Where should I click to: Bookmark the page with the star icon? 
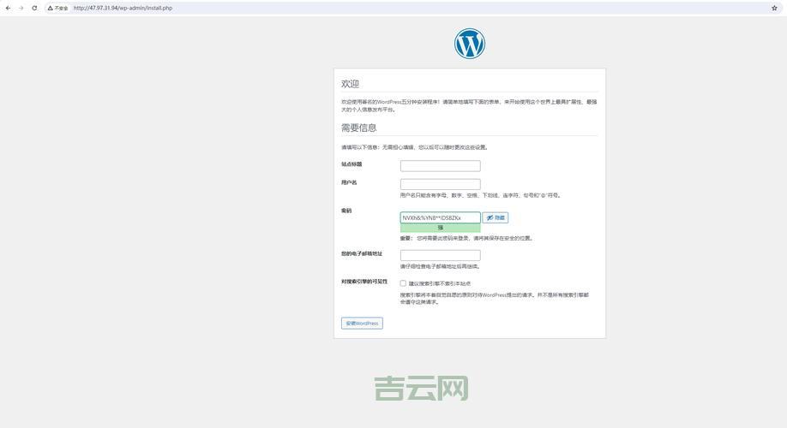774,8
